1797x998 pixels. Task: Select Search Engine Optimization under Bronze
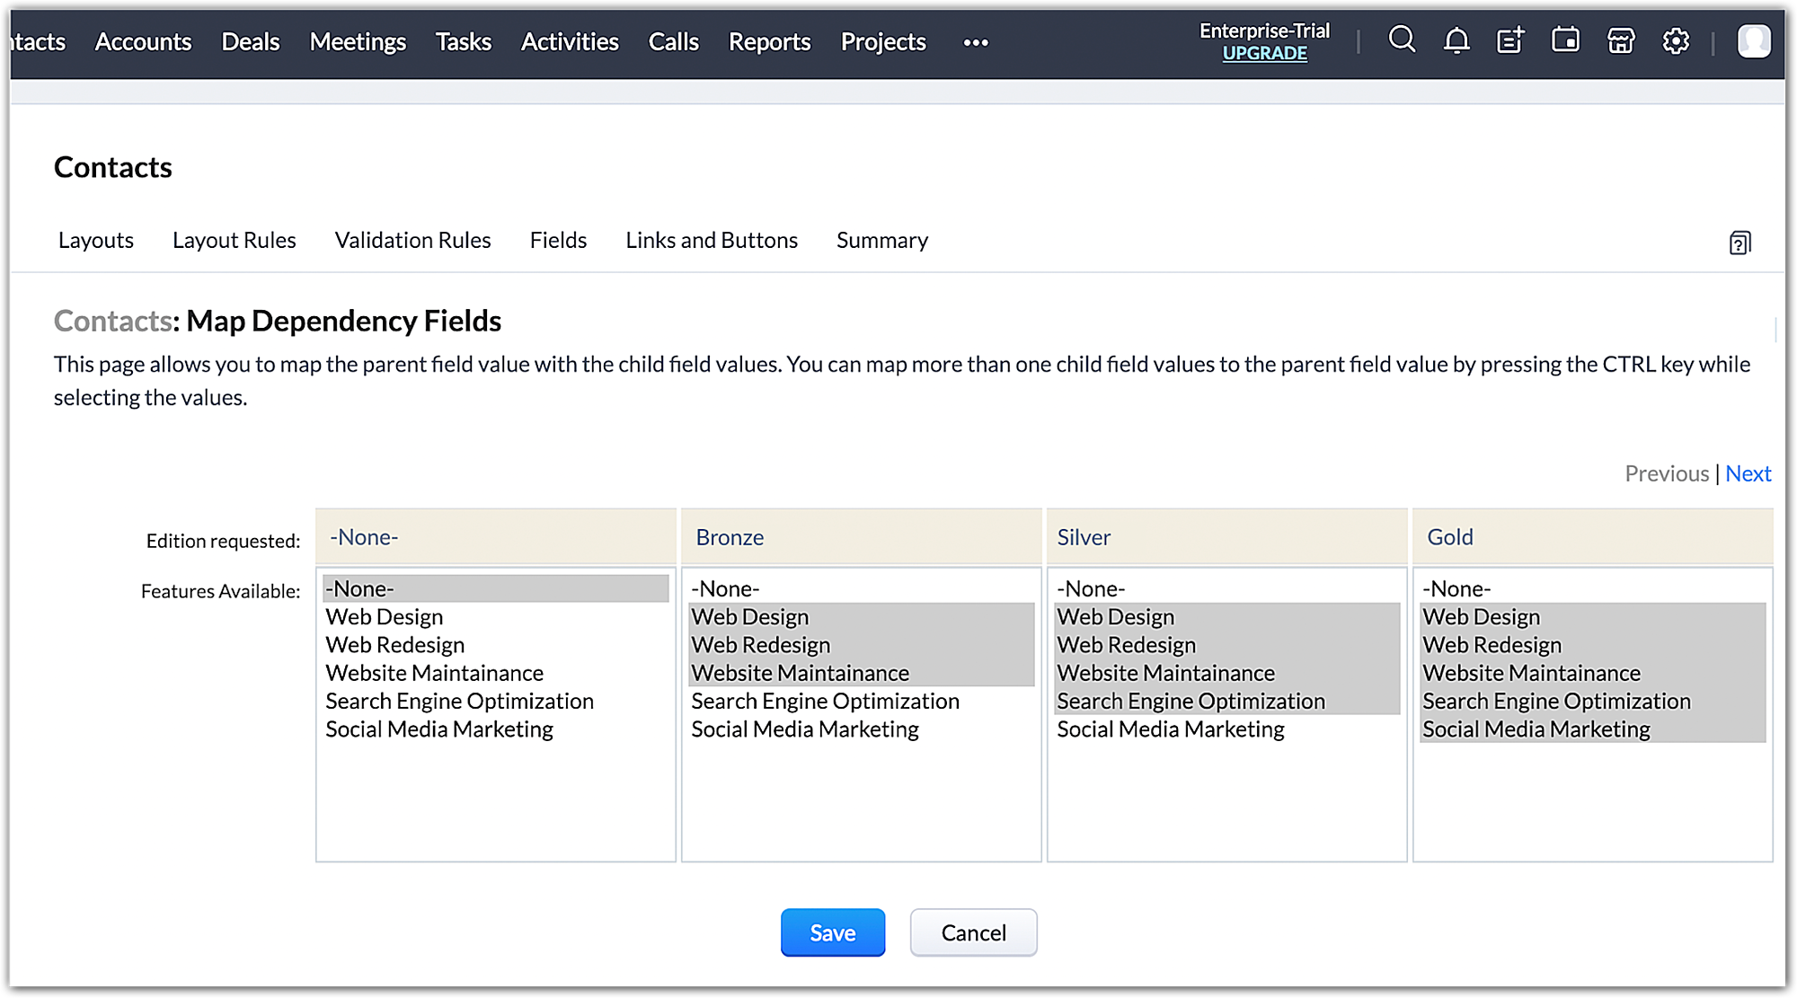(825, 702)
